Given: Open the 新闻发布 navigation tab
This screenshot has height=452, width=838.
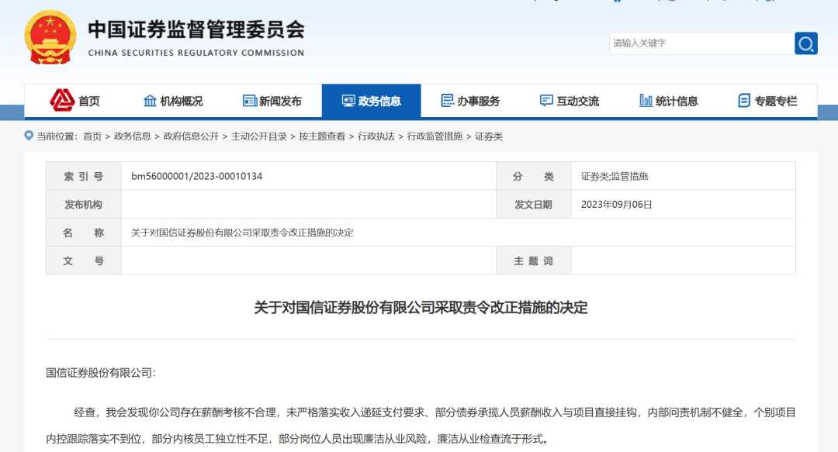Looking at the screenshot, I should pyautogui.click(x=272, y=101).
